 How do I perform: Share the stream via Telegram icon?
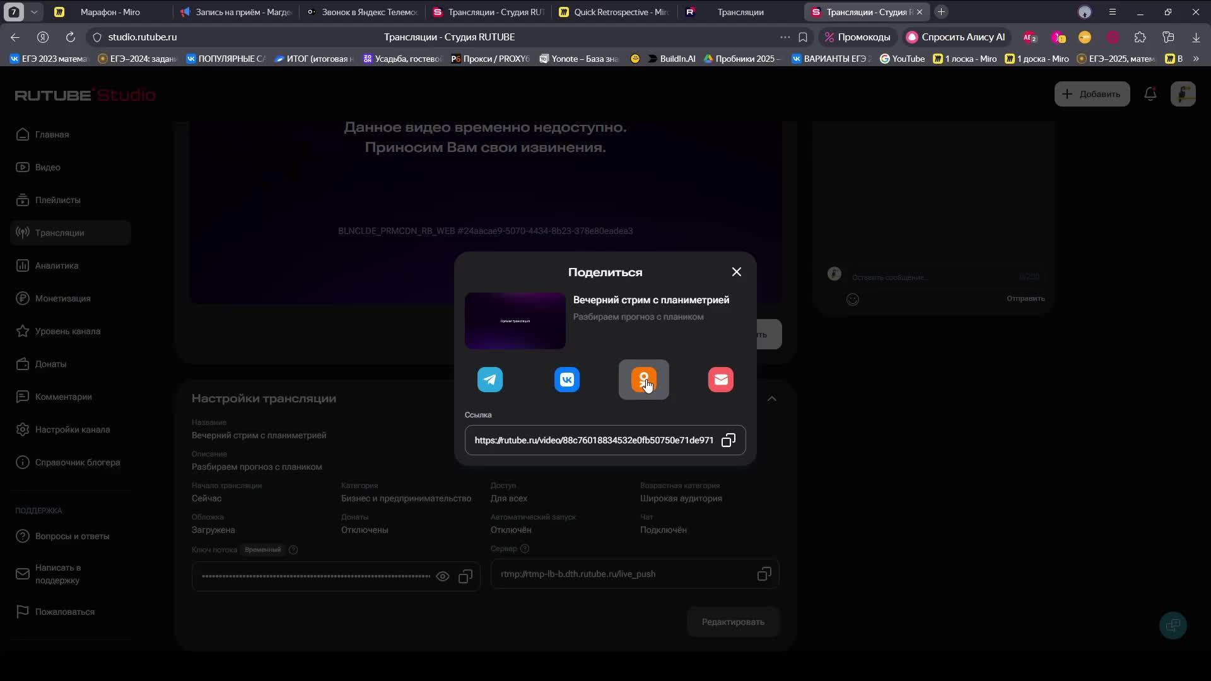tap(490, 380)
